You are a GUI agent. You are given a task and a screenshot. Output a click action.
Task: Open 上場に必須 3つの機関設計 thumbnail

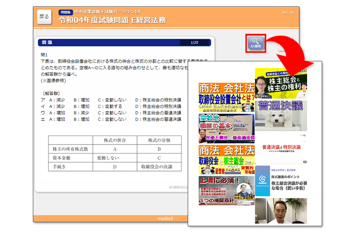tap(227, 191)
